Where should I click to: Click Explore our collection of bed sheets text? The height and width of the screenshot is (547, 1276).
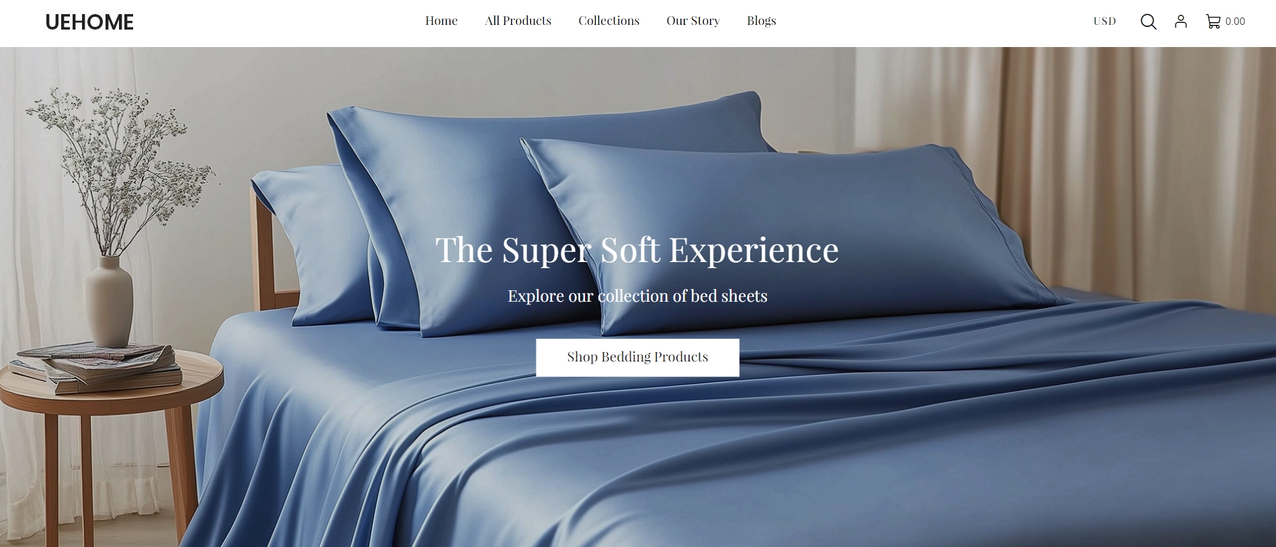click(637, 296)
